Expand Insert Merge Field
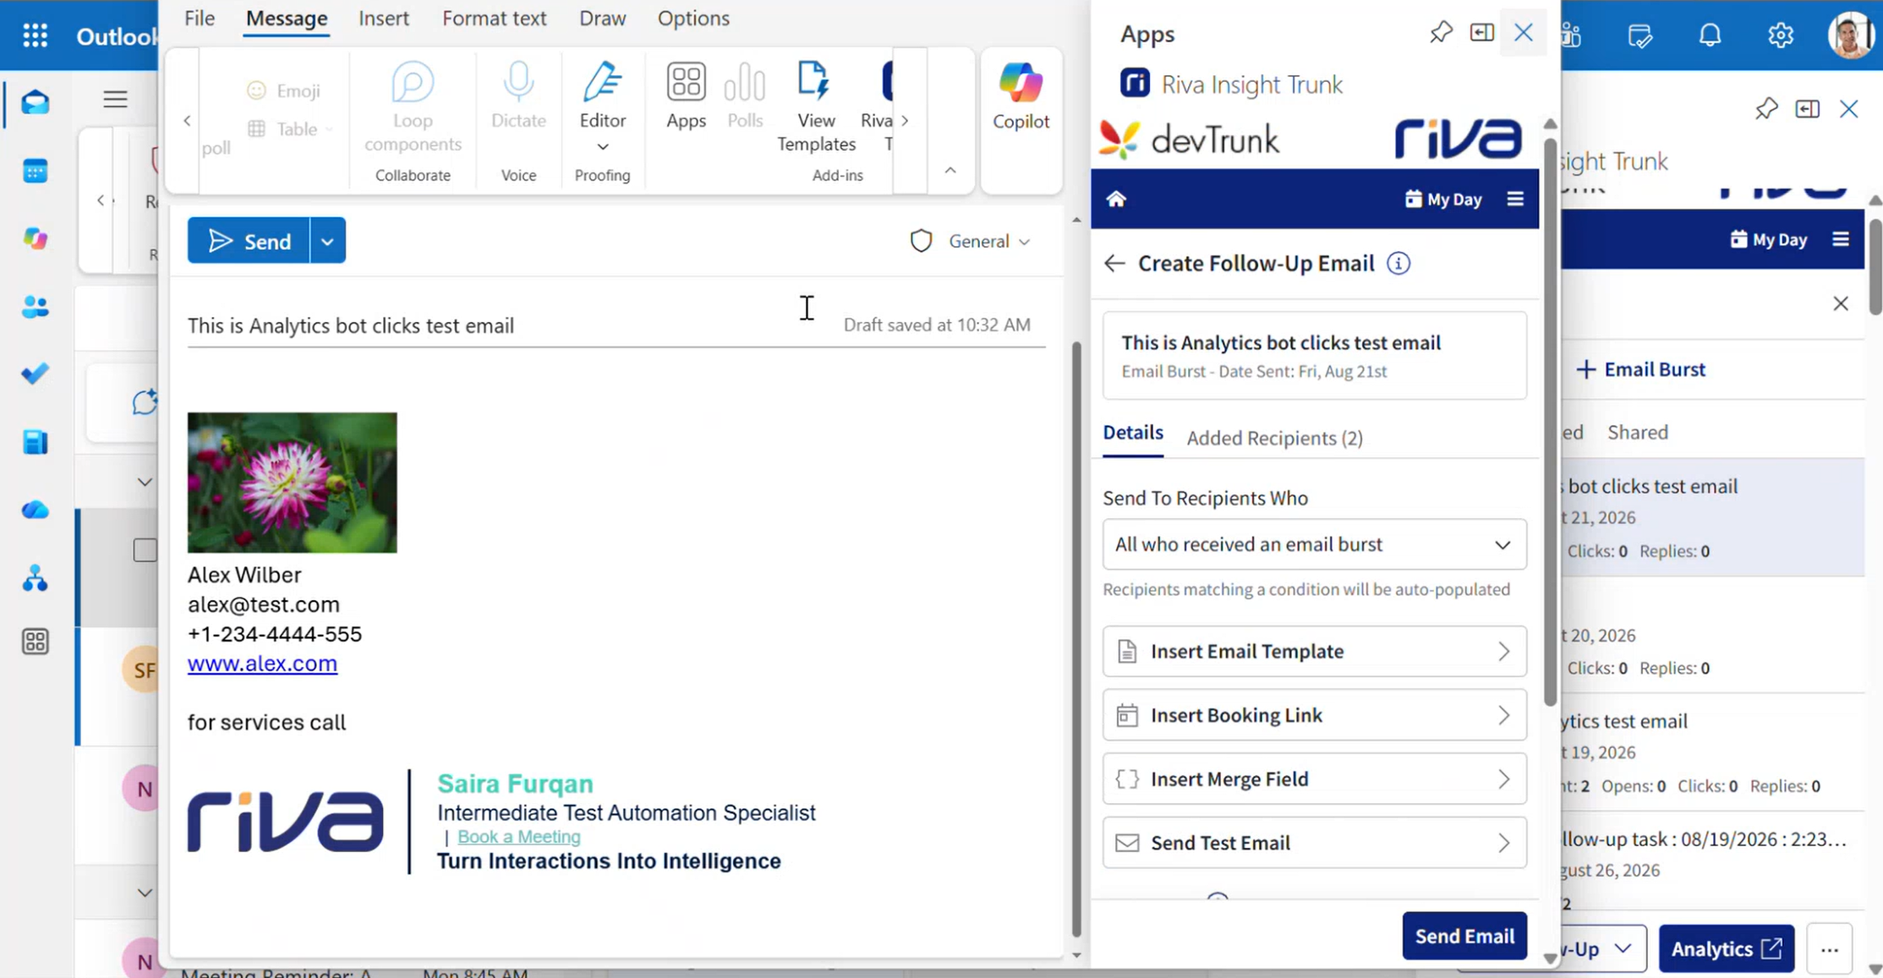 pos(1314,779)
